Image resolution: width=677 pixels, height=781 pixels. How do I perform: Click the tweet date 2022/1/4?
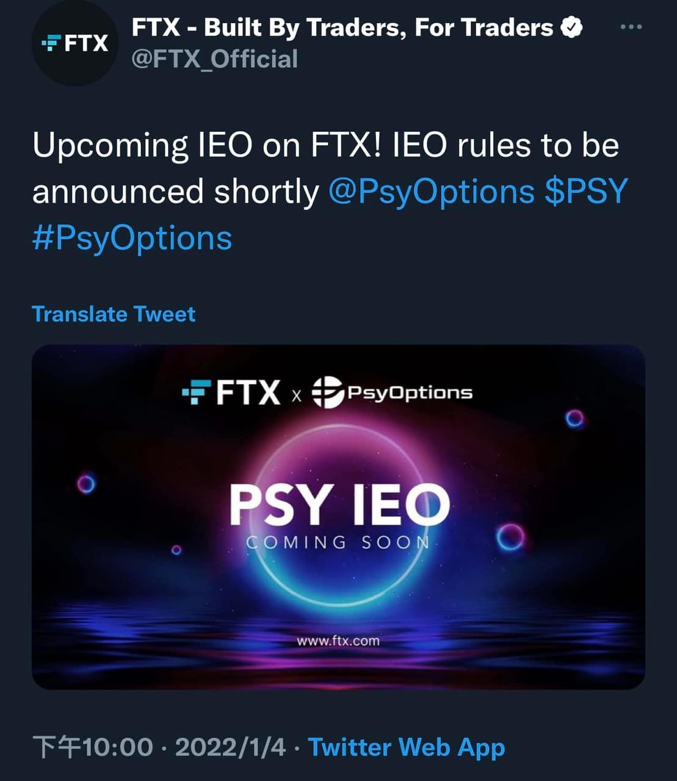(230, 747)
